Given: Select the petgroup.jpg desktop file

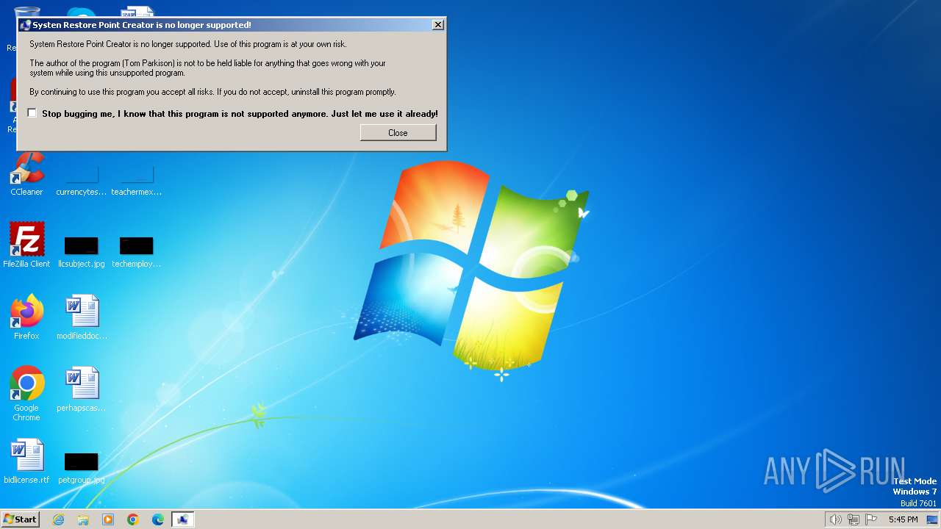Looking at the screenshot, I should point(82,468).
